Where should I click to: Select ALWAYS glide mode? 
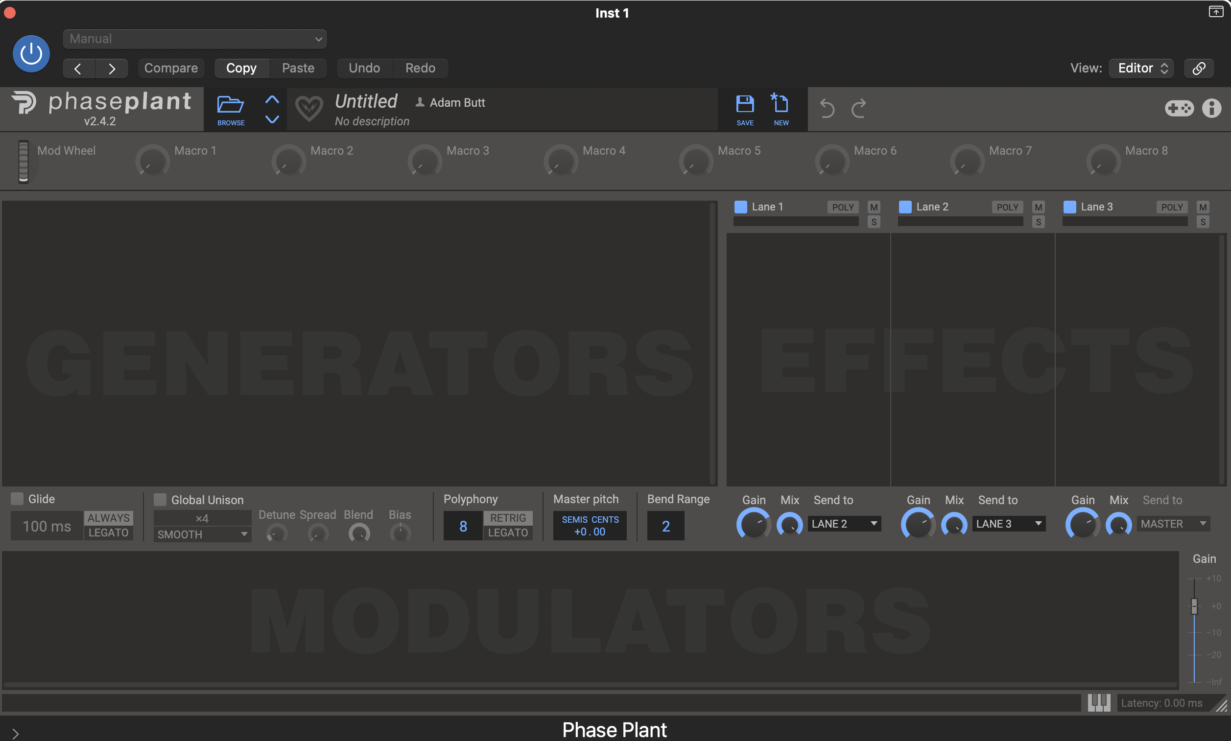108,518
